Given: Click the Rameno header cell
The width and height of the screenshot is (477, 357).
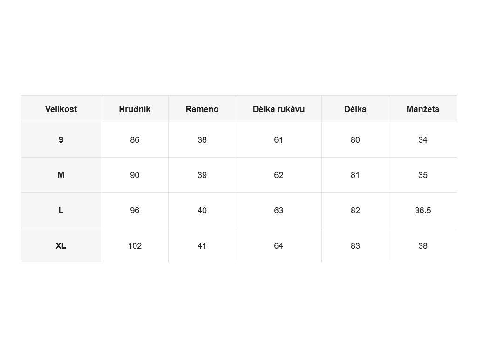Looking at the screenshot, I should click(x=202, y=109).
